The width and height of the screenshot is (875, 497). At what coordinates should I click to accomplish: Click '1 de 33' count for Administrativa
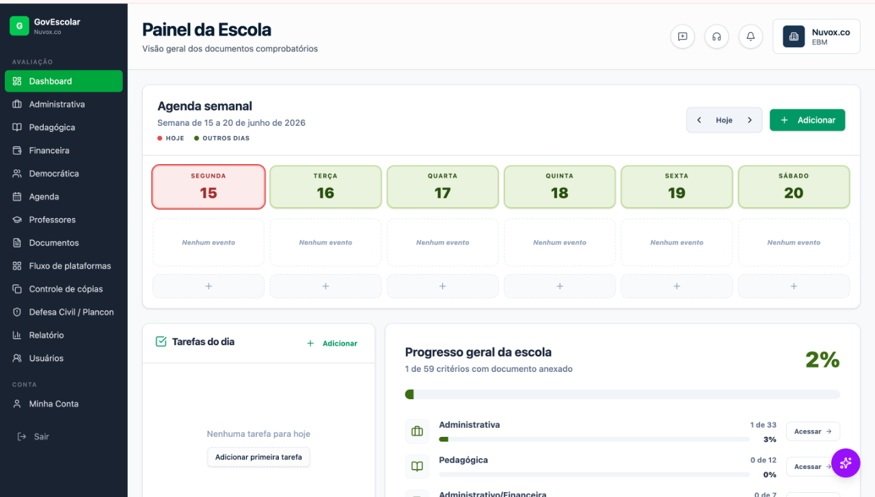763,425
